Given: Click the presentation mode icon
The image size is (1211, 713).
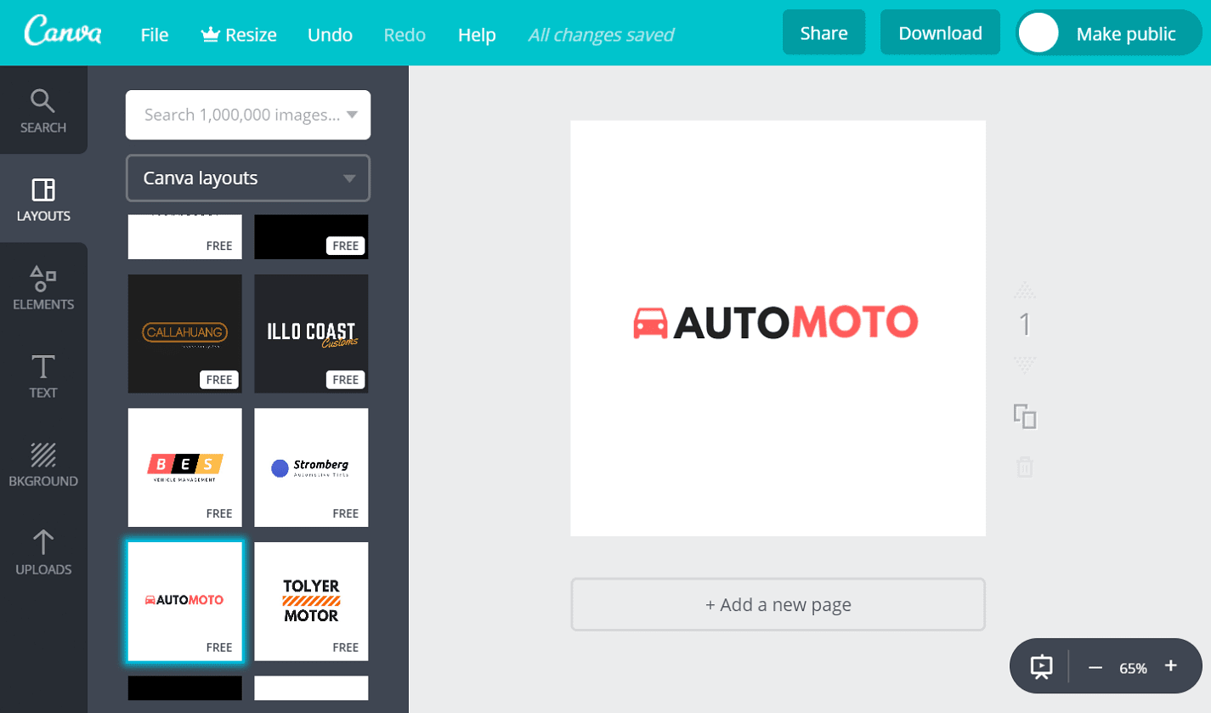Looking at the screenshot, I should coord(1042,667).
